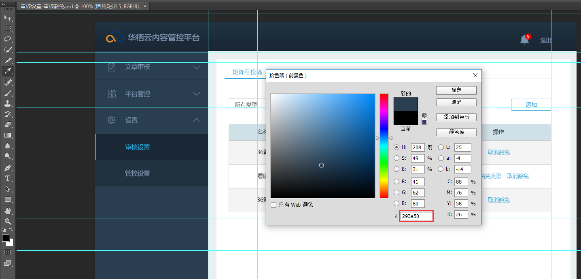Image resolution: width=581 pixels, height=279 pixels.
Task: Select the Gradient tool
Action: [x=8, y=135]
